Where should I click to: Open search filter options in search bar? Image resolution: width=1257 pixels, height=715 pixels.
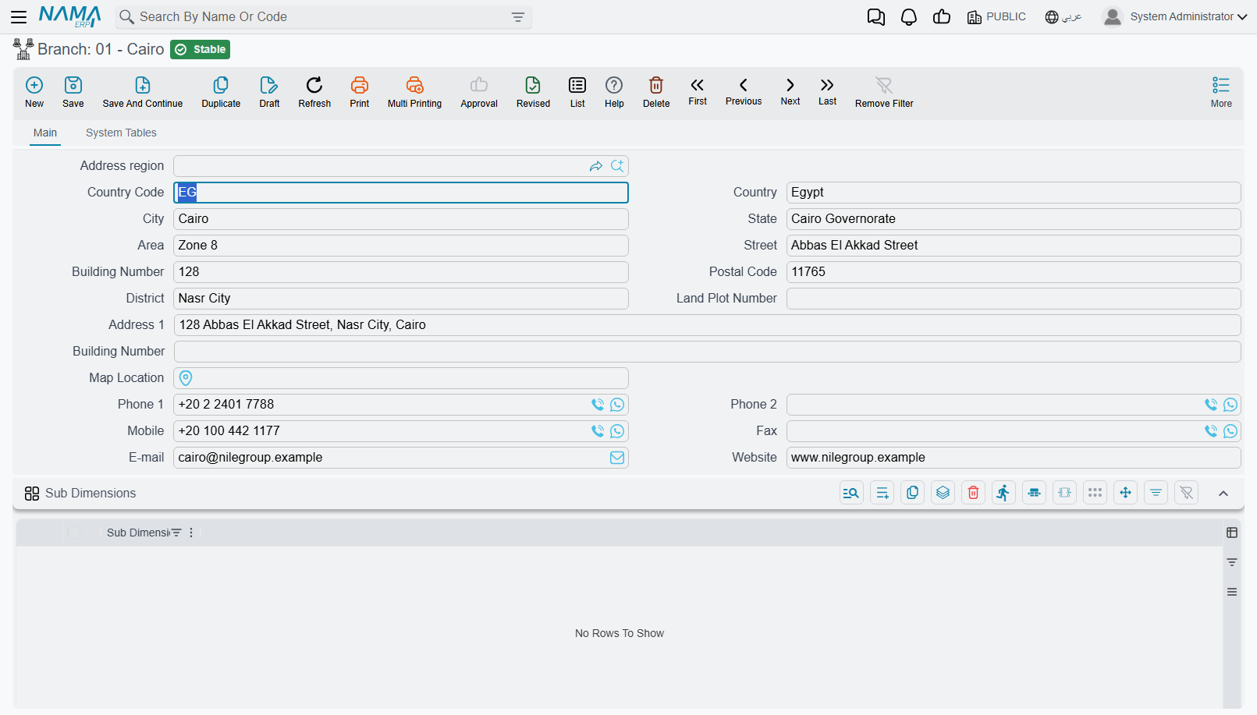coord(518,17)
